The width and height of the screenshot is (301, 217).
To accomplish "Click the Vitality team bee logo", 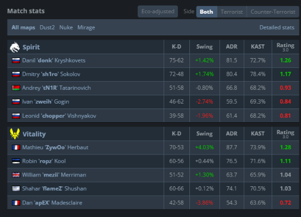I will coord(15,134).
